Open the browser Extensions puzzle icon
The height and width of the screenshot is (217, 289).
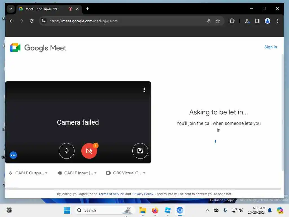[x=232, y=21]
